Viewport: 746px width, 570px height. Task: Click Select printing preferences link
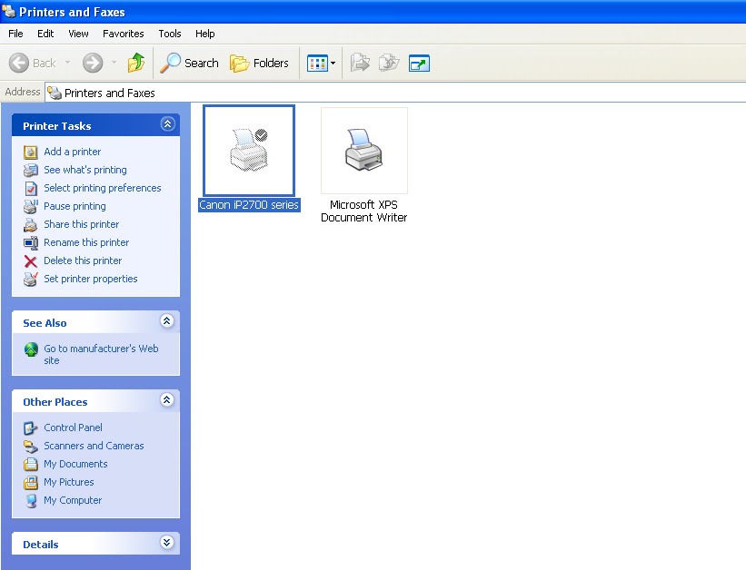click(103, 188)
